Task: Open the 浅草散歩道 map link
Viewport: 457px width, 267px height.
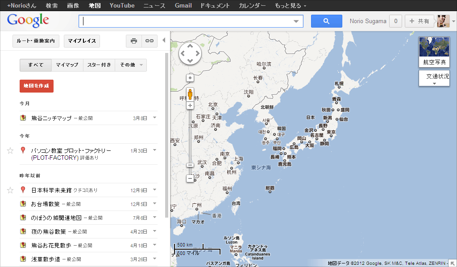Action: tap(46, 259)
